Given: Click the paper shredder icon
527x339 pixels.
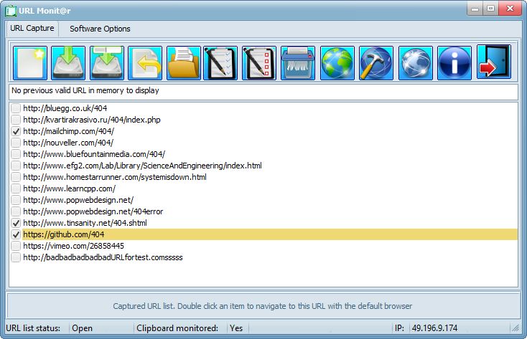Looking at the screenshot, I should tap(298, 63).
